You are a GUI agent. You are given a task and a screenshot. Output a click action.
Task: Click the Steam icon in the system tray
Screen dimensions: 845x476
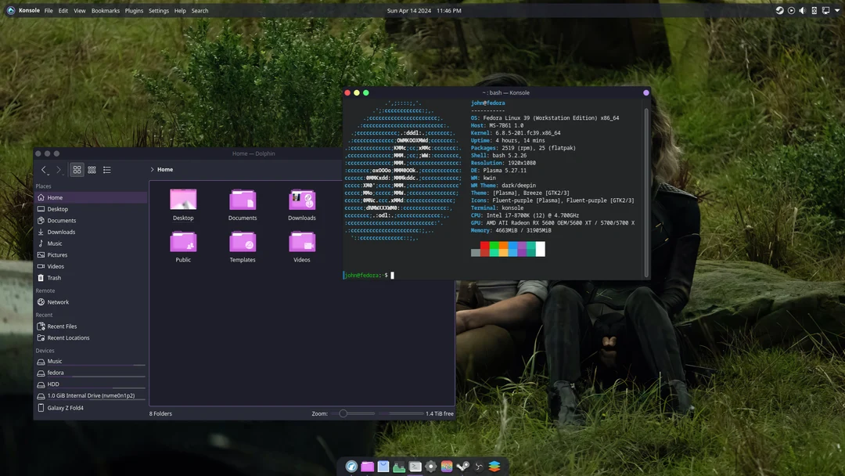coord(779,10)
